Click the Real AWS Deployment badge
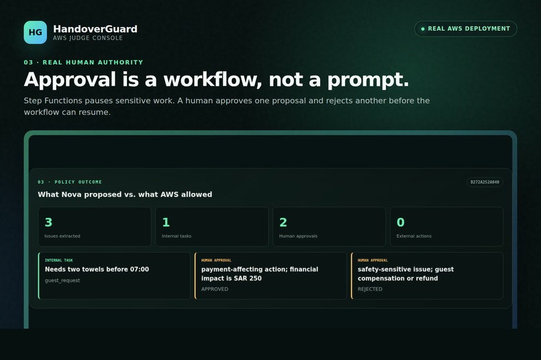This screenshot has width=541, height=360. click(x=465, y=29)
